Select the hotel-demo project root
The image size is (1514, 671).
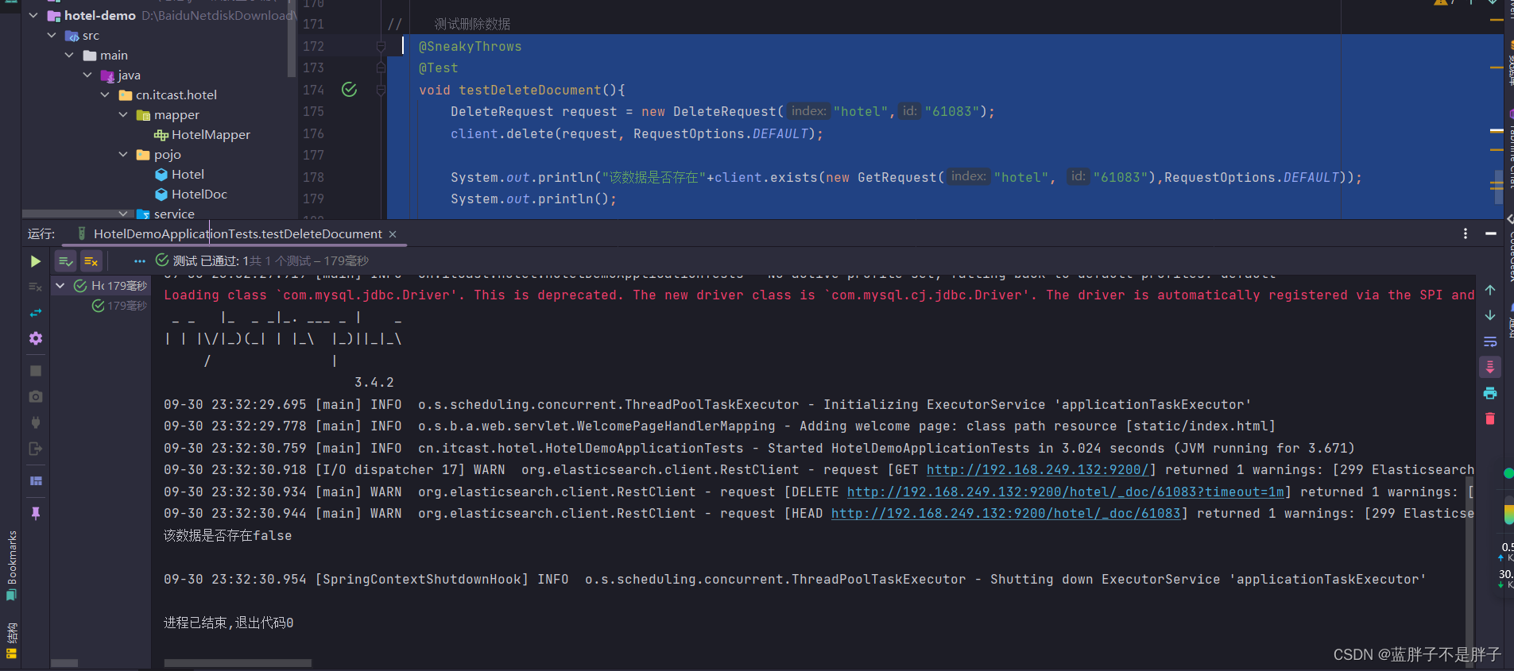[99, 15]
